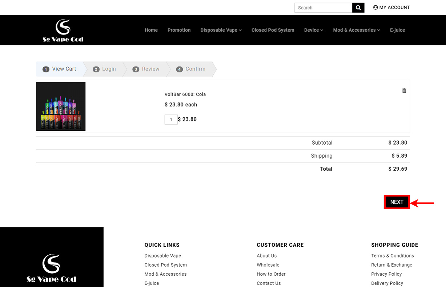Open the Promotion menu item
The width and height of the screenshot is (446, 287).
tap(179, 30)
